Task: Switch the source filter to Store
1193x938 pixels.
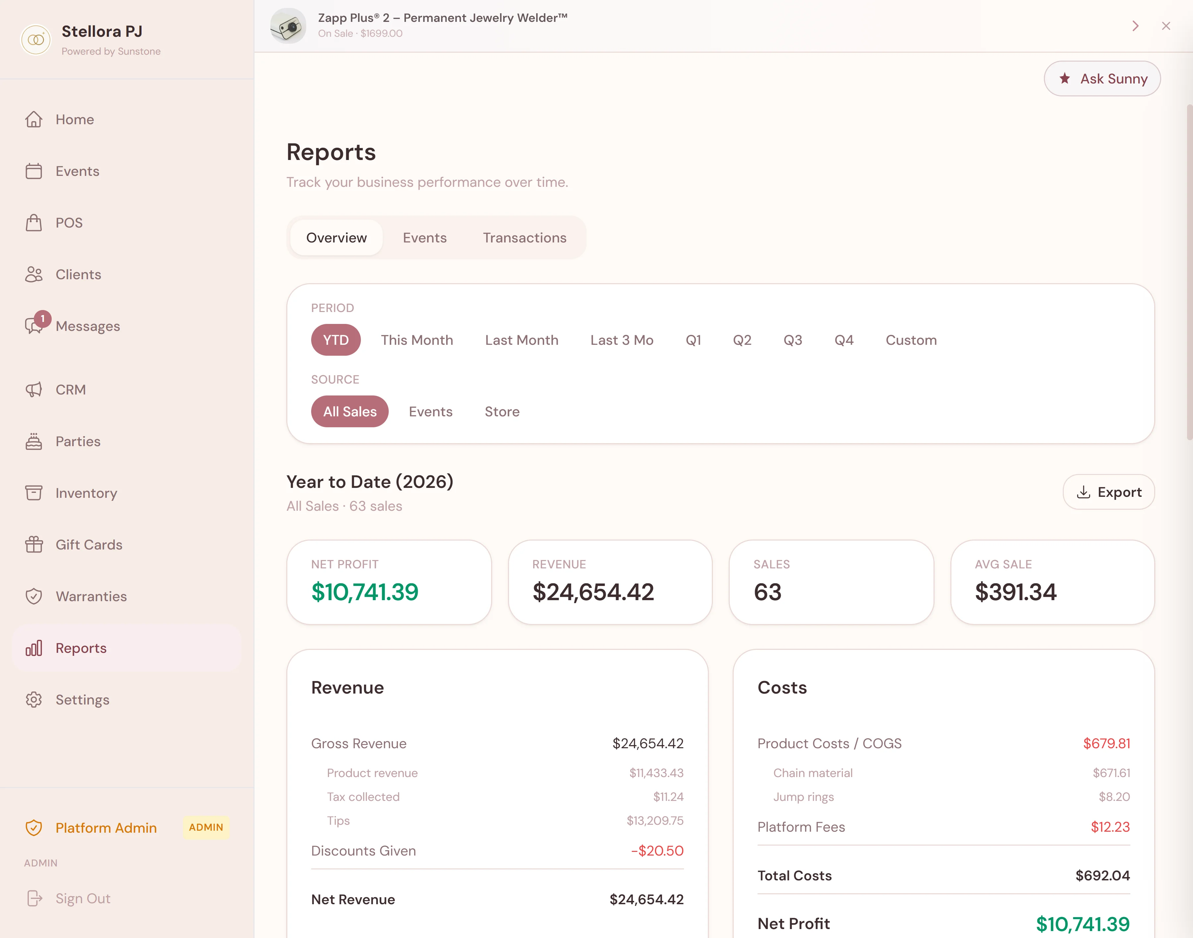Action: pos(501,411)
